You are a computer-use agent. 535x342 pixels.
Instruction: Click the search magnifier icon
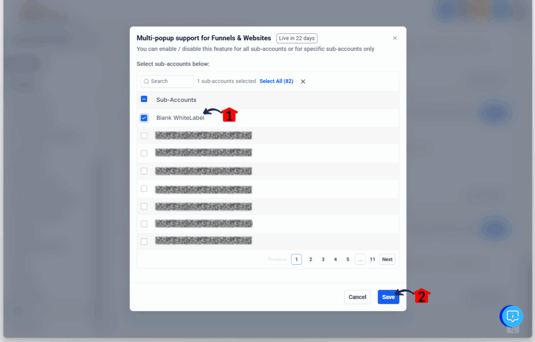click(146, 81)
